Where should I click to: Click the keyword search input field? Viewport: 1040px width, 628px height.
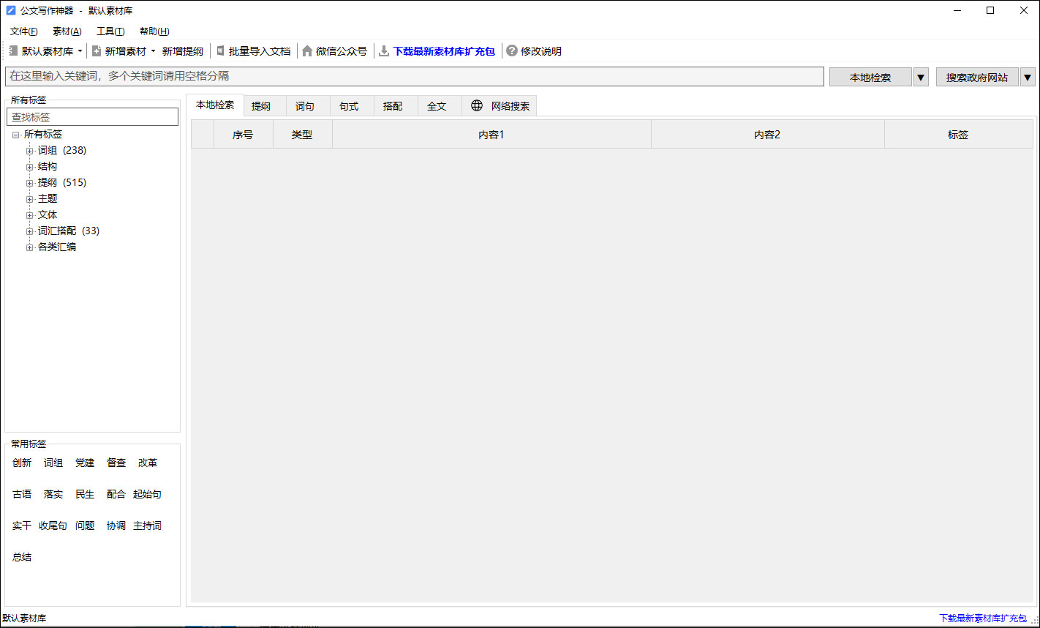tap(415, 76)
